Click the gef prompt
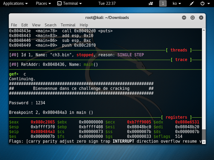The height and width of the screenshot is (160, 214). [x=14, y=74]
